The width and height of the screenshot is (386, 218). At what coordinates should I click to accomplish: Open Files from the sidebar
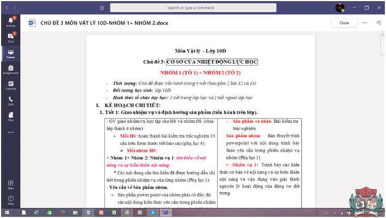click(11, 117)
